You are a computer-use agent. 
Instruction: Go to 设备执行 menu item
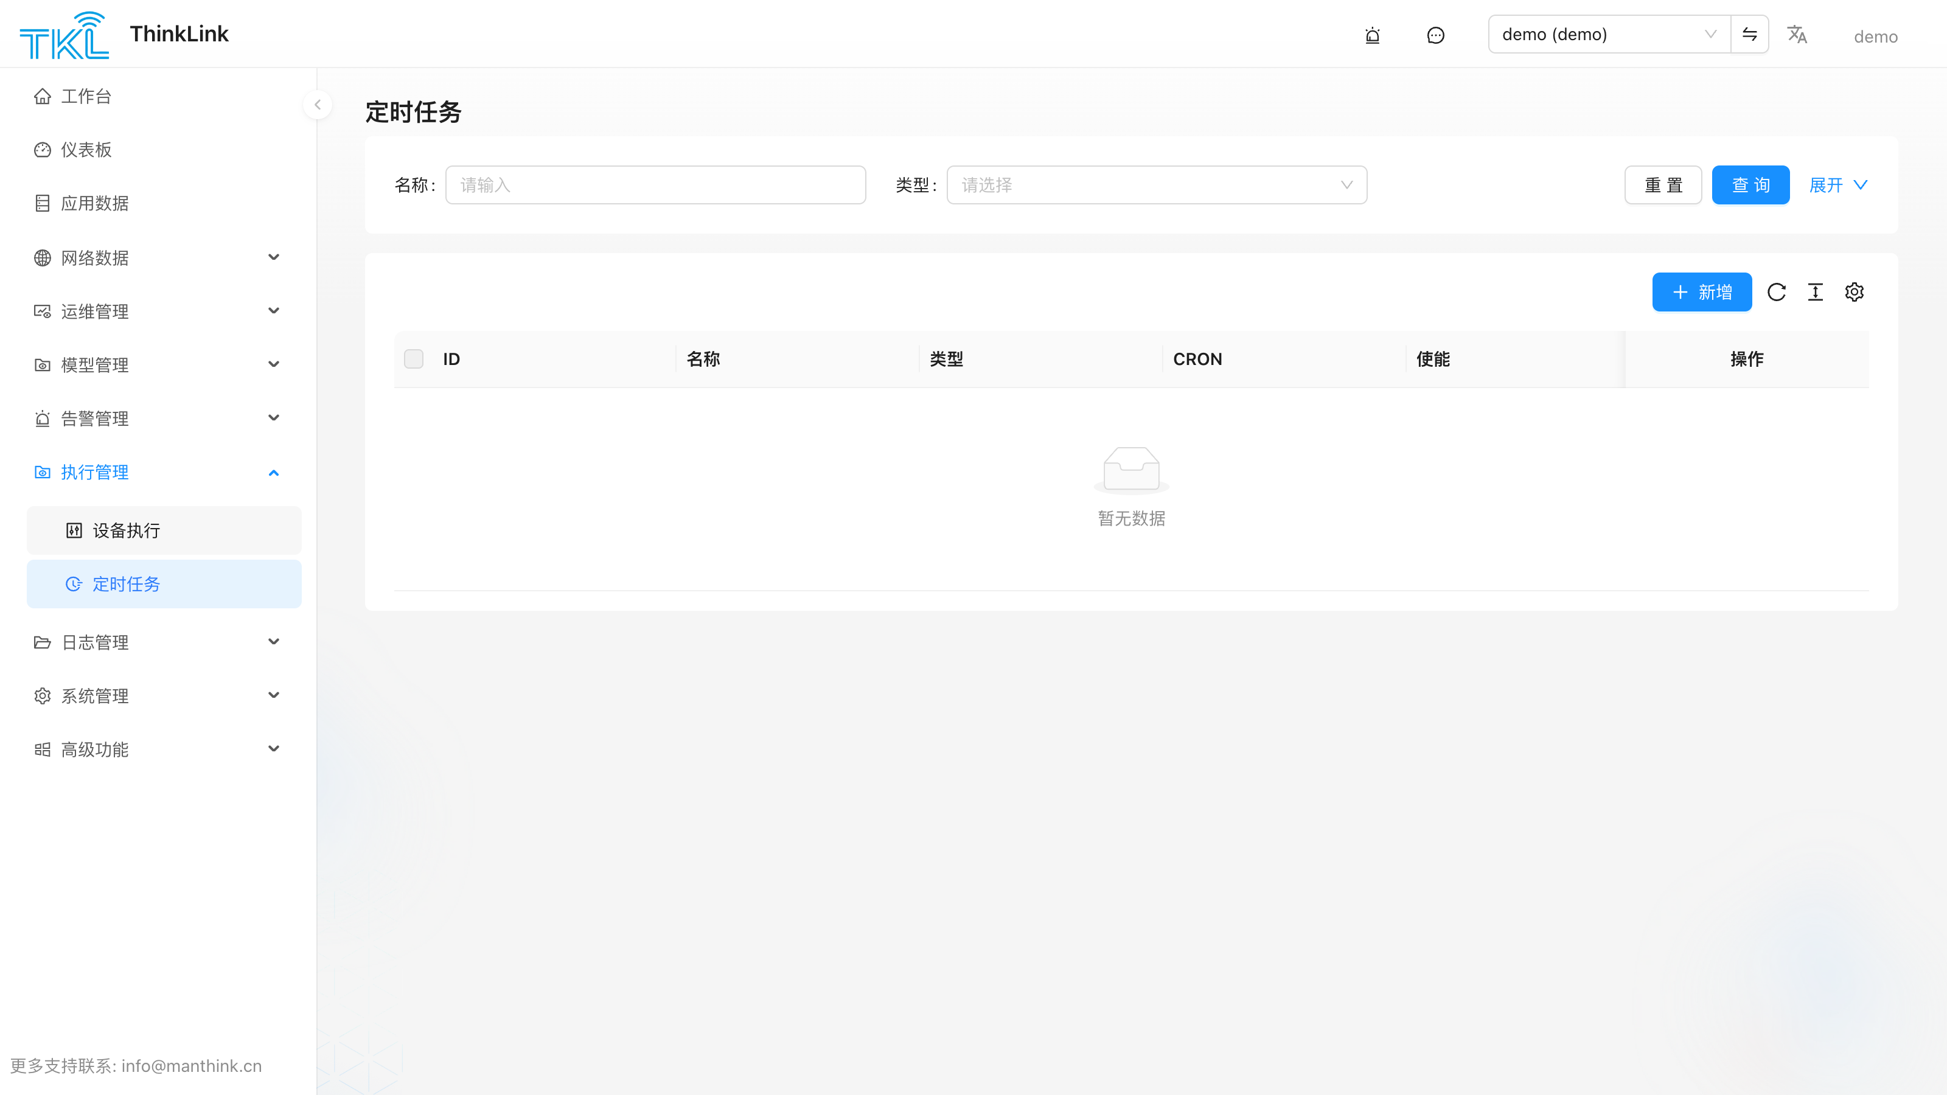coord(164,530)
